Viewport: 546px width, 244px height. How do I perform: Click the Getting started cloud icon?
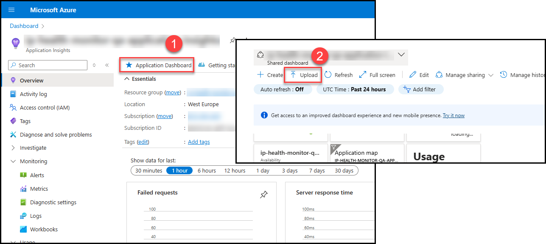(x=202, y=65)
